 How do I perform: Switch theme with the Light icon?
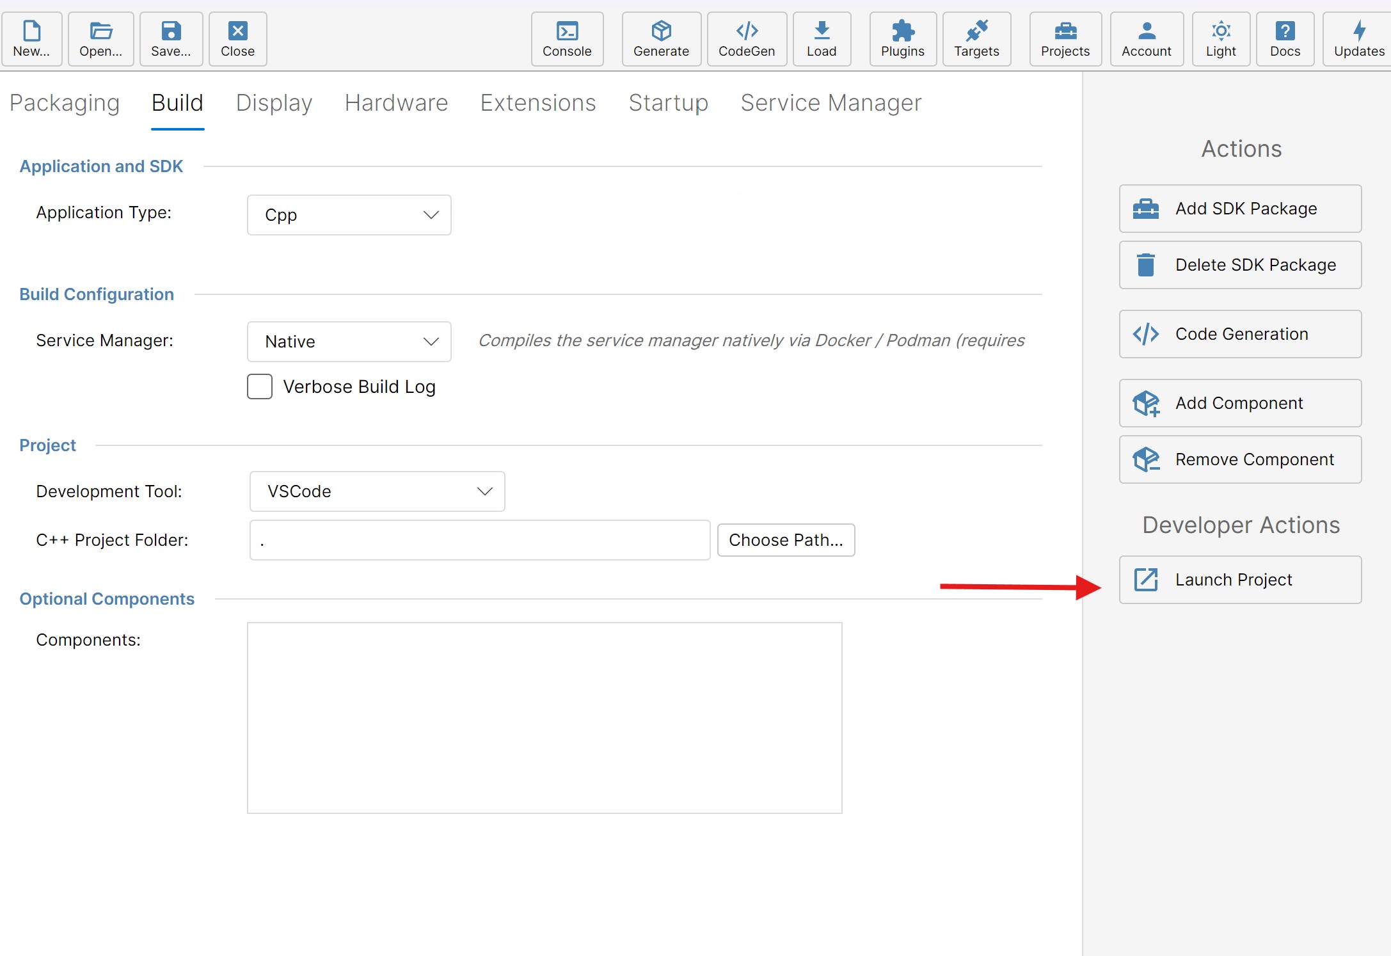click(1221, 39)
